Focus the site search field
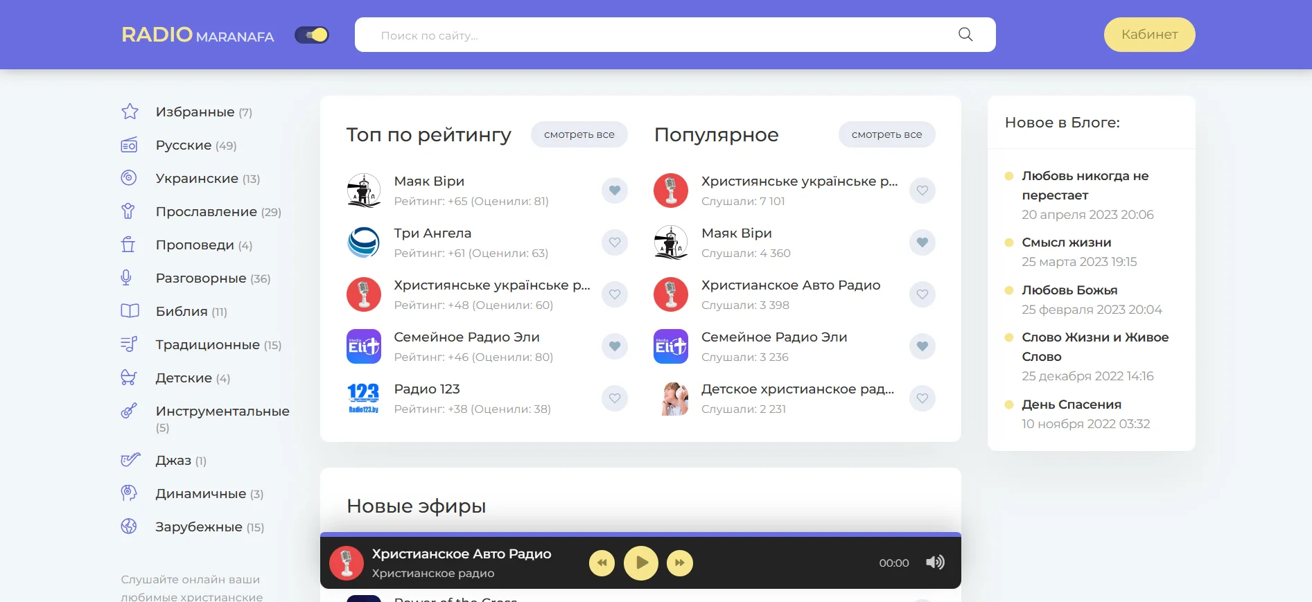1312x602 pixels. point(658,35)
